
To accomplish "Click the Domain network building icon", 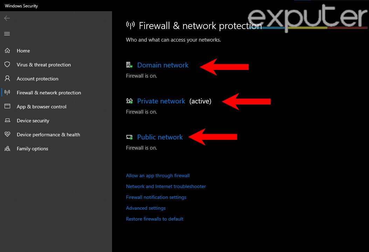I will [129, 65].
